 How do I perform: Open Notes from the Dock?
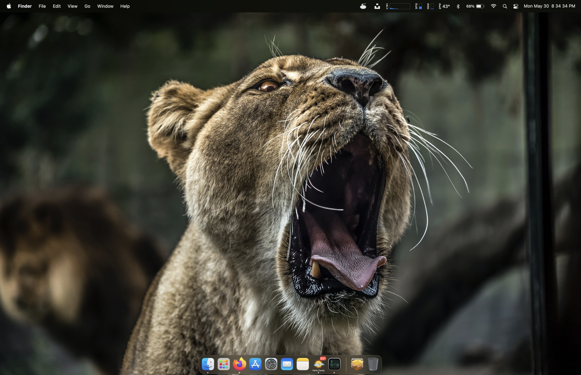click(x=303, y=364)
